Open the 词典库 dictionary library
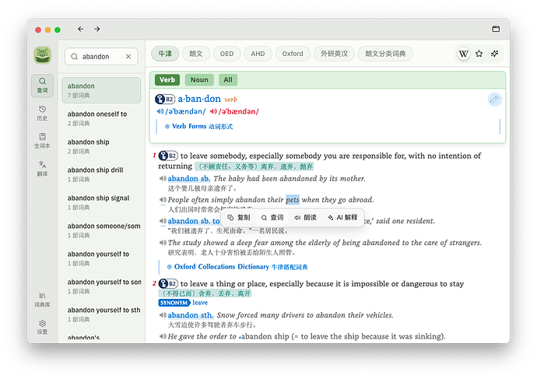This screenshot has width=537, height=379. coord(42,300)
